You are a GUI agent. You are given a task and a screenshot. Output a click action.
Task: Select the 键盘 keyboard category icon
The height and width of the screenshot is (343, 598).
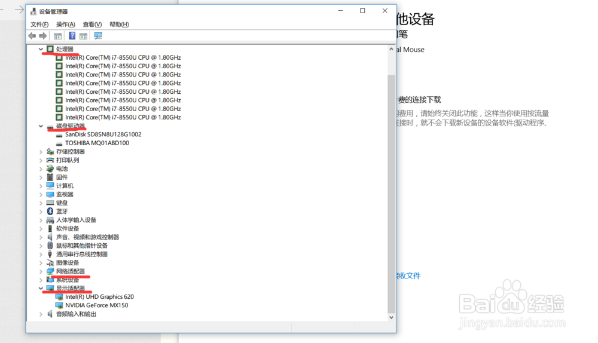50,203
